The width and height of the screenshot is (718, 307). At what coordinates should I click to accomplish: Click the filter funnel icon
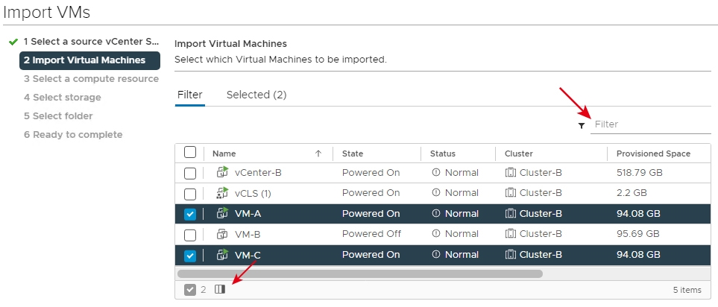(x=582, y=125)
